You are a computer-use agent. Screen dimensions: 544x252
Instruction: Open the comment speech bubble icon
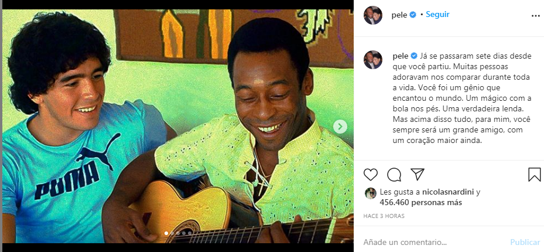[394, 175]
